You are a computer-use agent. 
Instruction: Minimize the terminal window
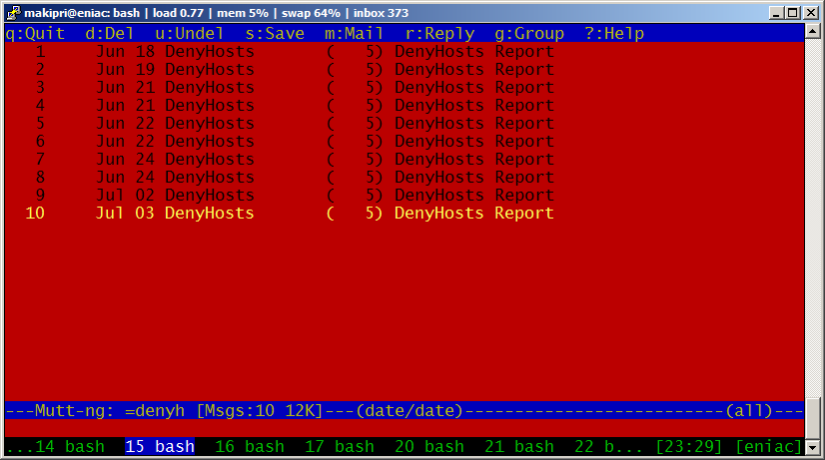tap(776, 13)
